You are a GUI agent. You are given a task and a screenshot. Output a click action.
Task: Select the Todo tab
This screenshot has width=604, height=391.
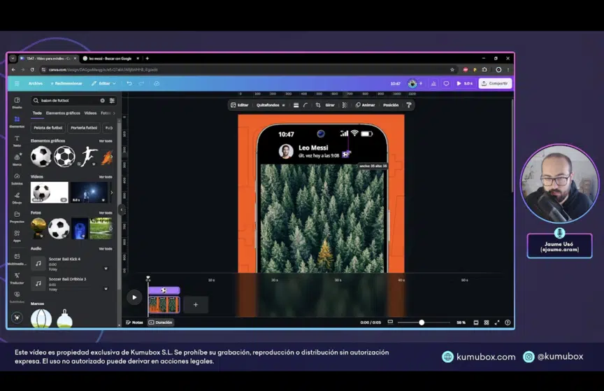tap(37, 113)
